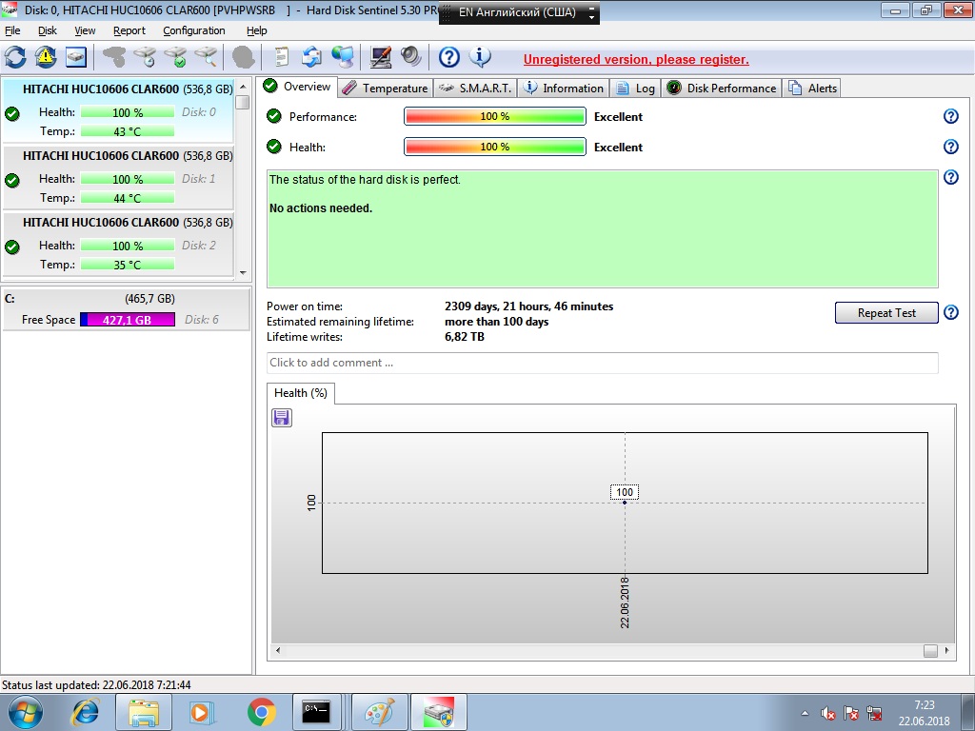
Task: Switch to the Log tab
Action: click(635, 89)
